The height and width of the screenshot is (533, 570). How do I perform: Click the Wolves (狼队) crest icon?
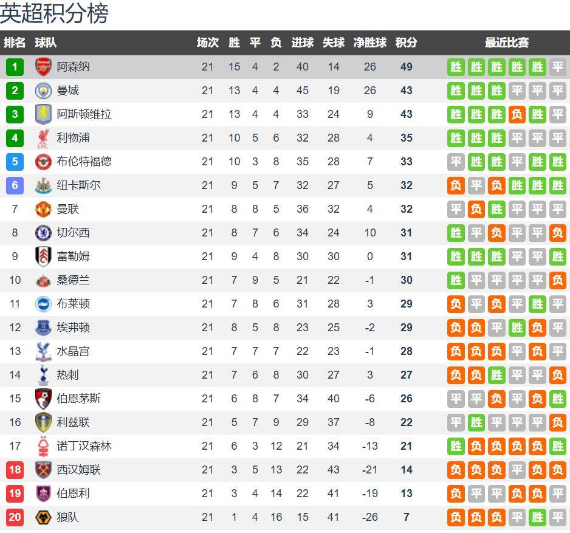click(x=43, y=517)
